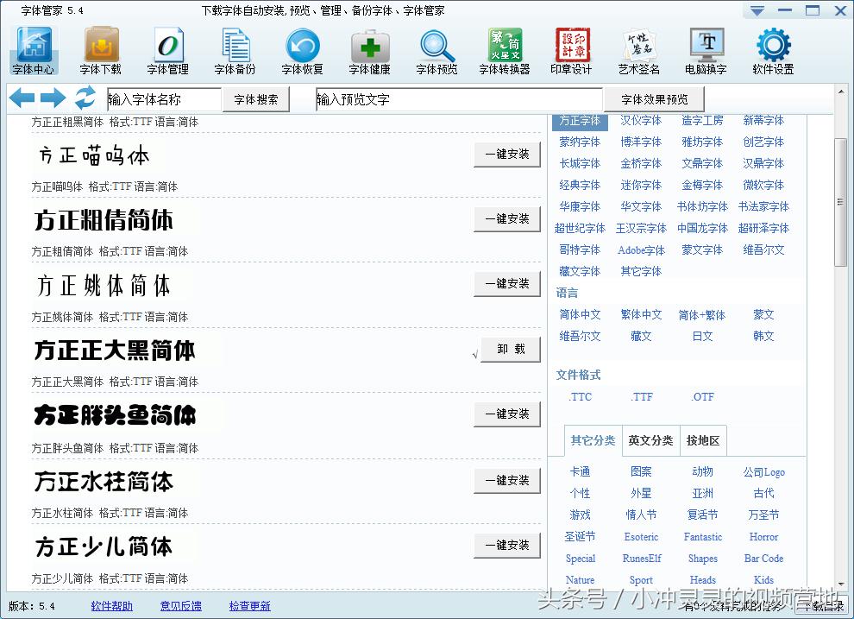Click the 检查更新 link
This screenshot has height=619, width=854.
[x=249, y=606]
